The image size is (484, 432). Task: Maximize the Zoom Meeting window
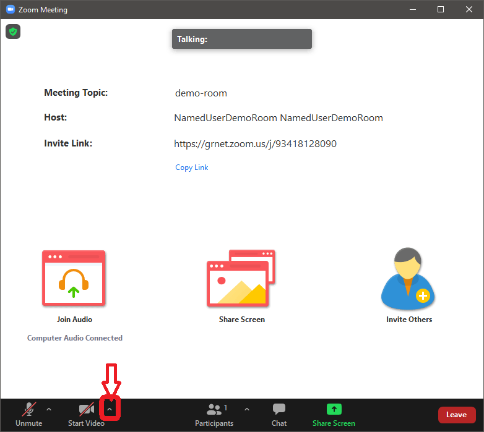pos(441,9)
